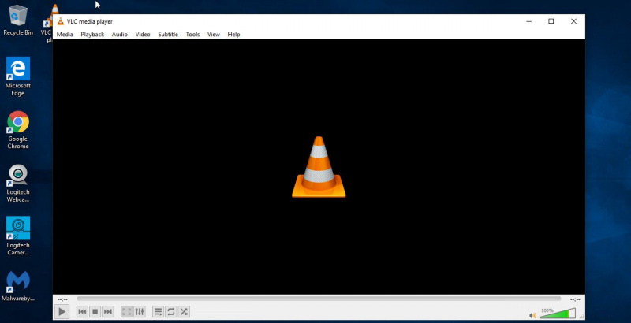
Task: Select the Logitech Camera desktop shortcut
Action: coord(17,236)
